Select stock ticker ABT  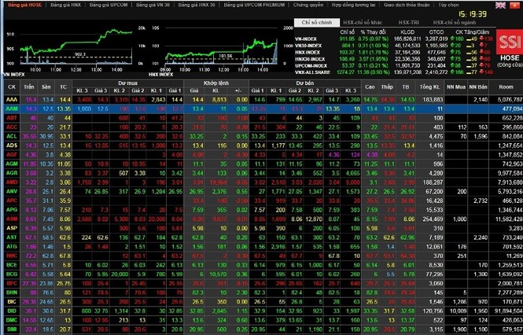coord(12,118)
